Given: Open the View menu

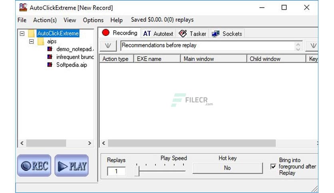Looking at the screenshot, I should [x=70, y=20].
